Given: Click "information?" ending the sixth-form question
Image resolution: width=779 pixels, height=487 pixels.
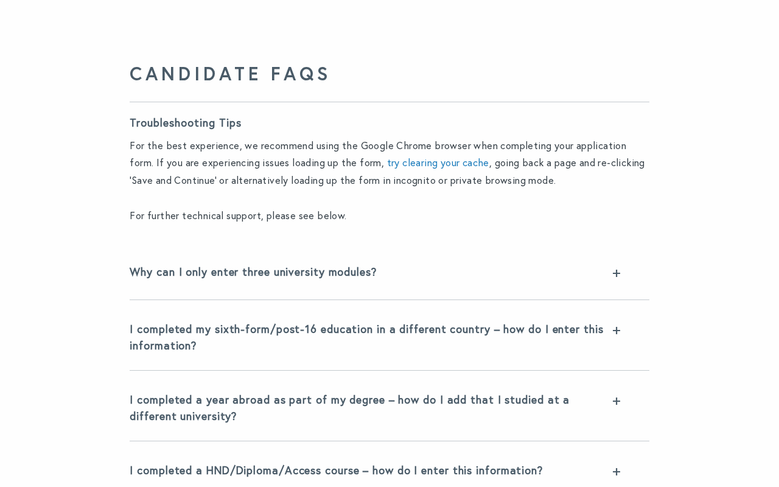Looking at the screenshot, I should coord(162,346).
